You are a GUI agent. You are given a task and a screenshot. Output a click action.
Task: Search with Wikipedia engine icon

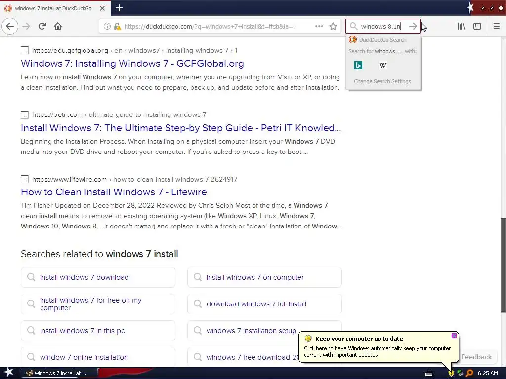tap(383, 65)
